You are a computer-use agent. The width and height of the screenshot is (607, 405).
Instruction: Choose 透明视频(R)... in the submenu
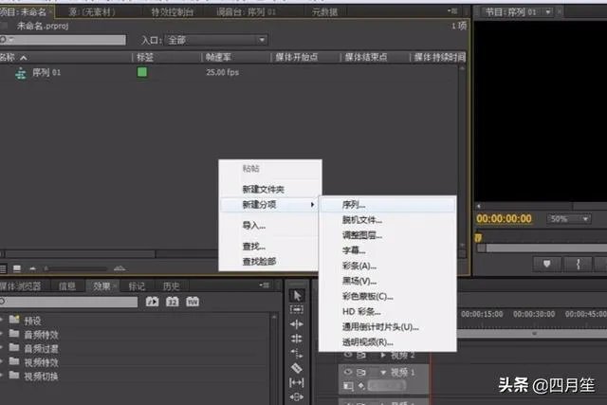(388, 342)
